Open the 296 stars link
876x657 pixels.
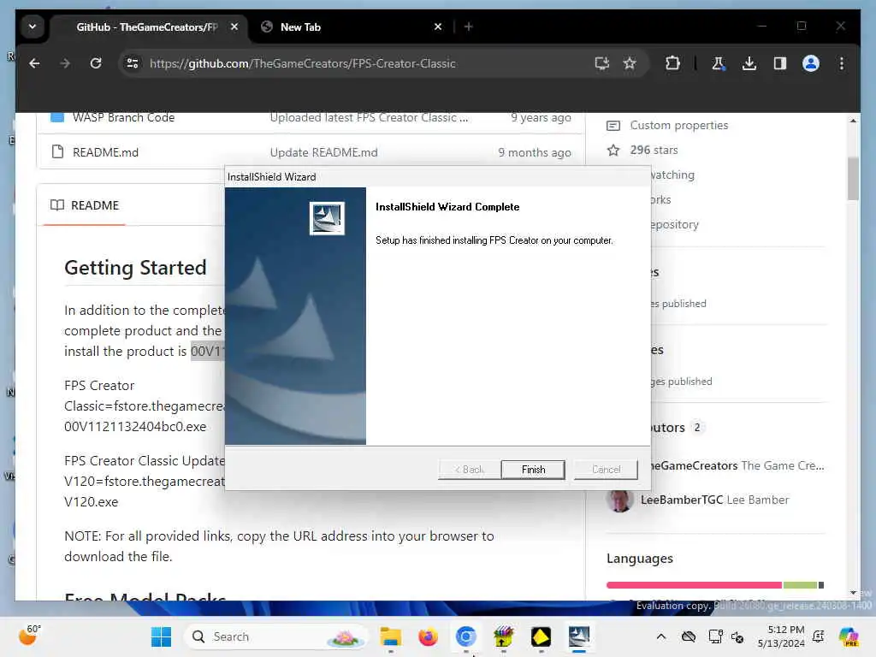(654, 150)
